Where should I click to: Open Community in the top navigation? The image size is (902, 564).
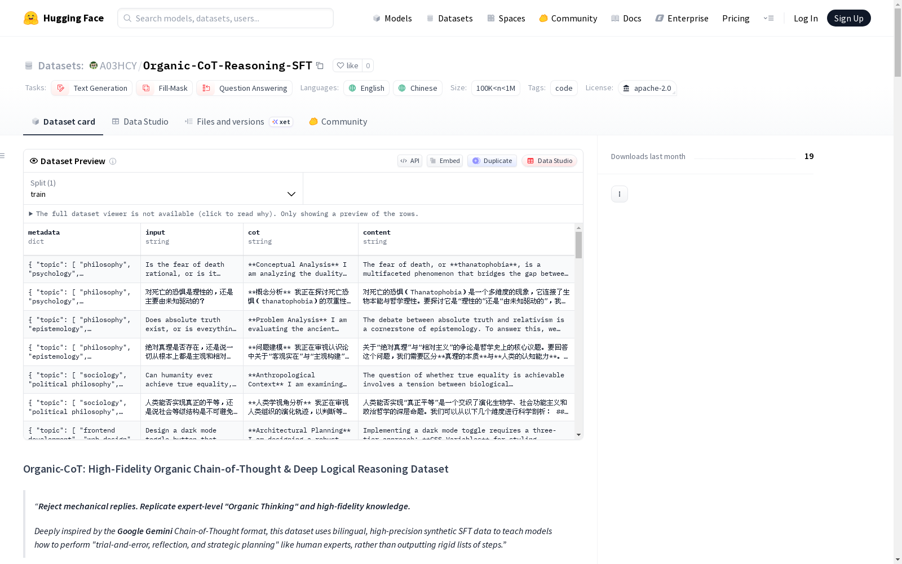coord(568,18)
